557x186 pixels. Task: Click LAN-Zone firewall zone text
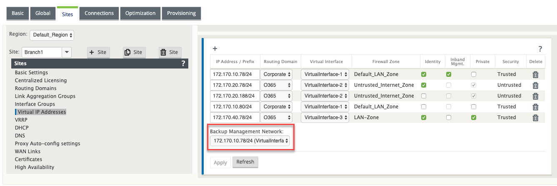[x=367, y=117]
